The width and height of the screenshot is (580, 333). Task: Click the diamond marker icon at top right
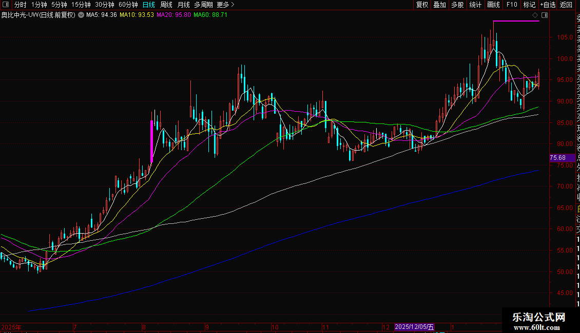coord(535,15)
